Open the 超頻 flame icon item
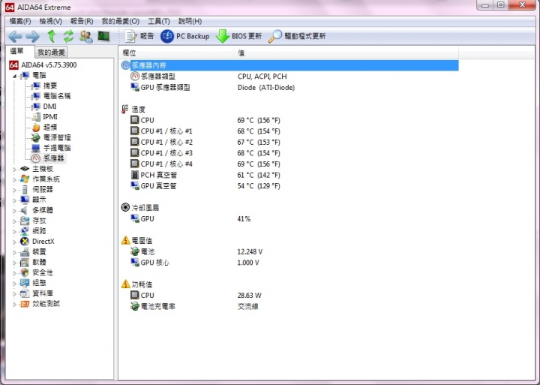Viewport: 540px width, 385px height. pyautogui.click(x=36, y=127)
